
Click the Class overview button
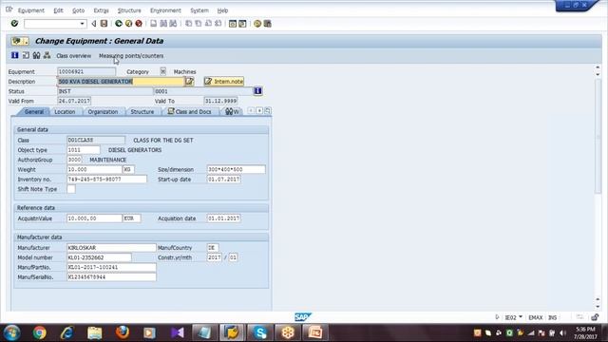tap(74, 56)
